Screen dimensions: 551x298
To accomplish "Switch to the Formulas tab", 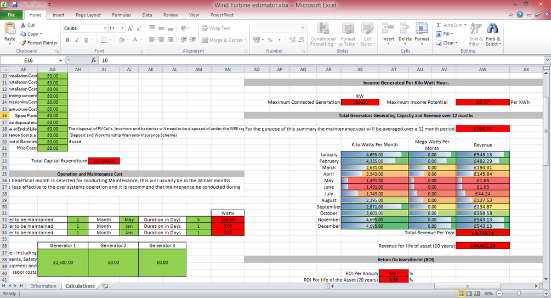I will pos(122,15).
